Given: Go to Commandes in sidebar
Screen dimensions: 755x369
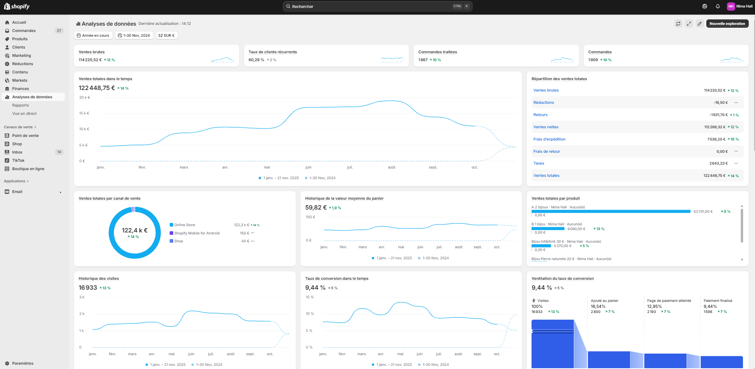Looking at the screenshot, I should click(x=24, y=31).
